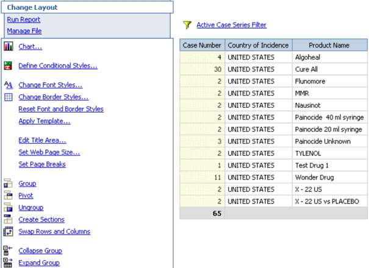369x268 pixels.
Task: Click the bar chart icon beside Chart
Action: pos(9,46)
